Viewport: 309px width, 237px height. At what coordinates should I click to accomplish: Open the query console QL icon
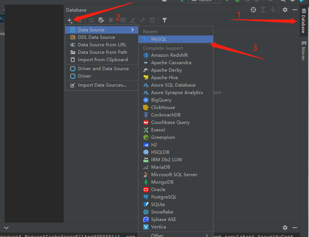pyautogui.click(x=152, y=20)
